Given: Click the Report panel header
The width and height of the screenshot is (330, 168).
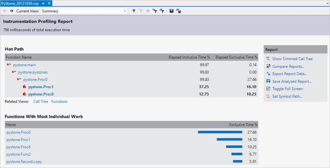Looking at the screenshot, I should [295, 49].
